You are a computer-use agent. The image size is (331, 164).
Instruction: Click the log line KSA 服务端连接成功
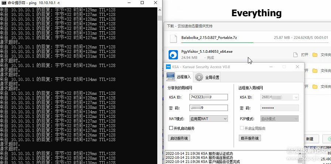coord(199,157)
